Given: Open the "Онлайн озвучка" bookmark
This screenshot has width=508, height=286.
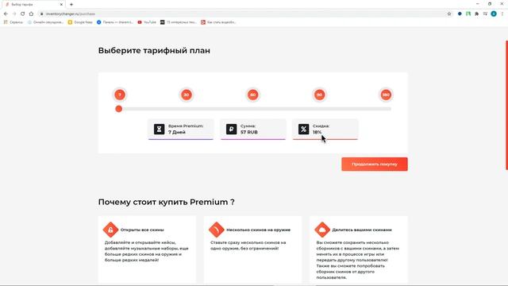Looking at the screenshot, I should click(46, 22).
